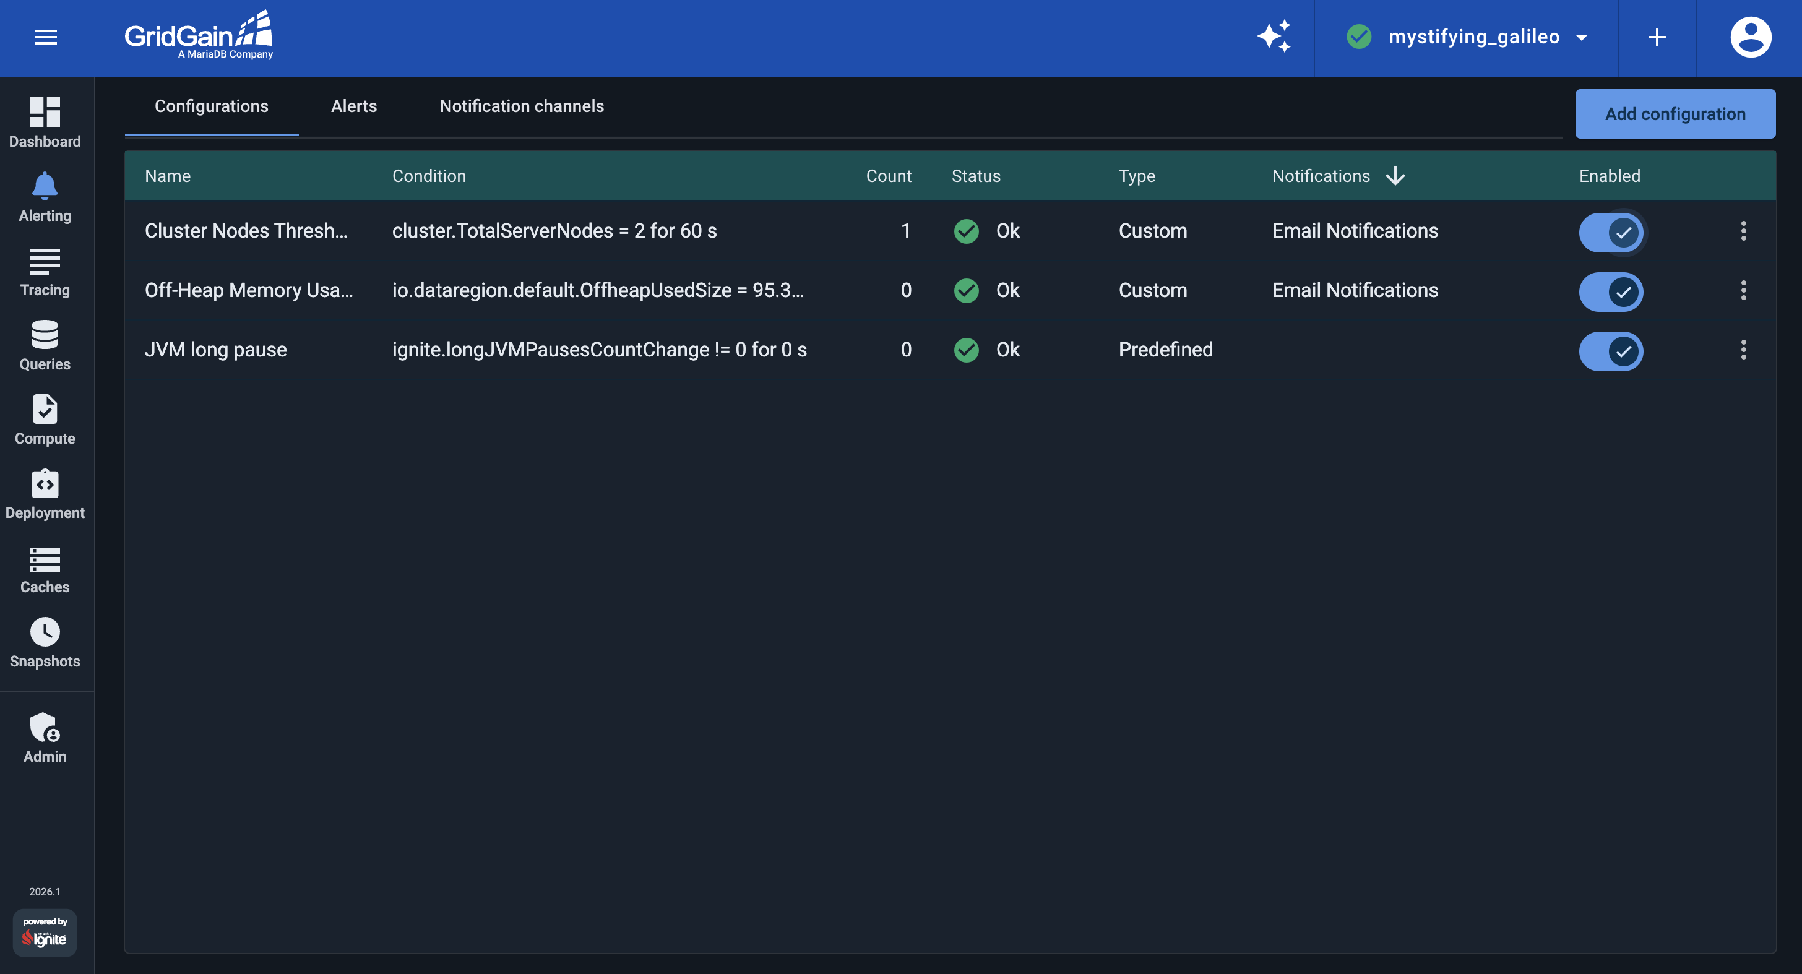This screenshot has height=974, width=1802.
Task: Click Ok status icon of Off-Heap Memory row
Action: [966, 291]
